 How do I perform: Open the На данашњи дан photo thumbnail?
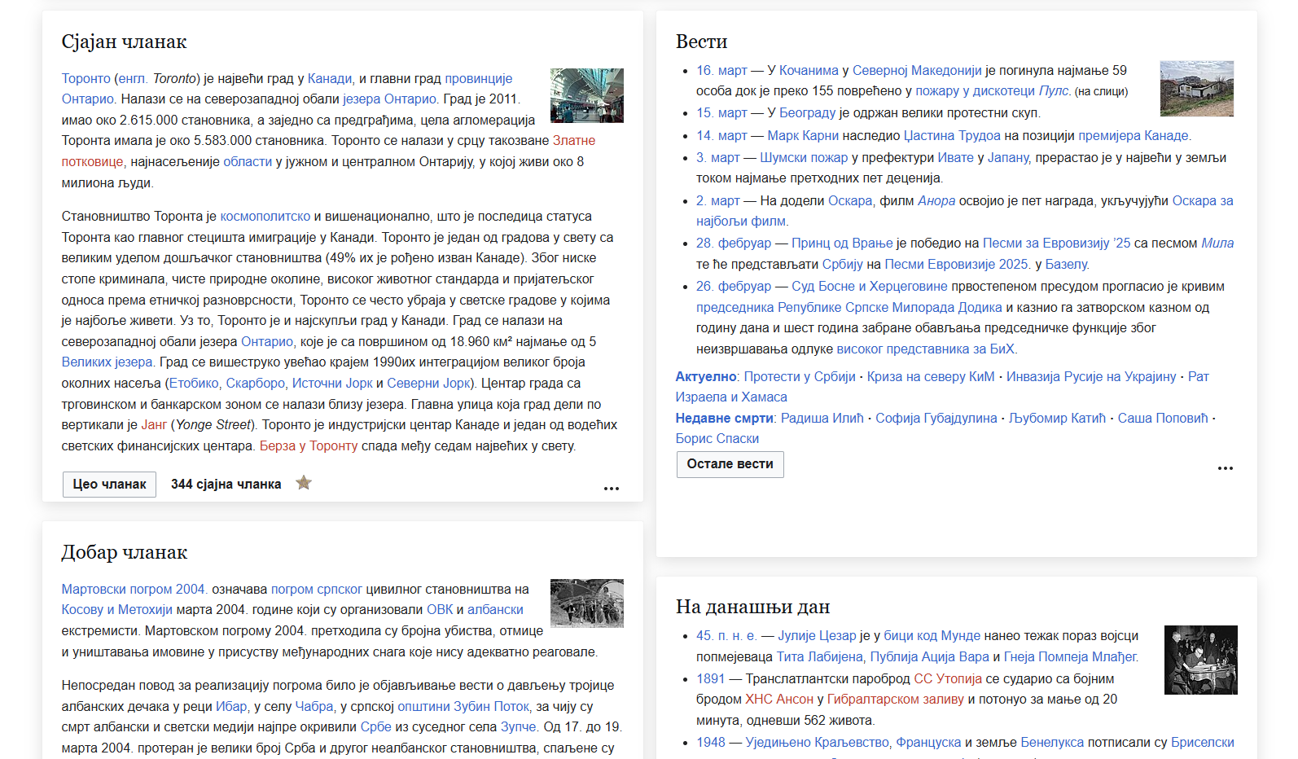click(x=1201, y=660)
